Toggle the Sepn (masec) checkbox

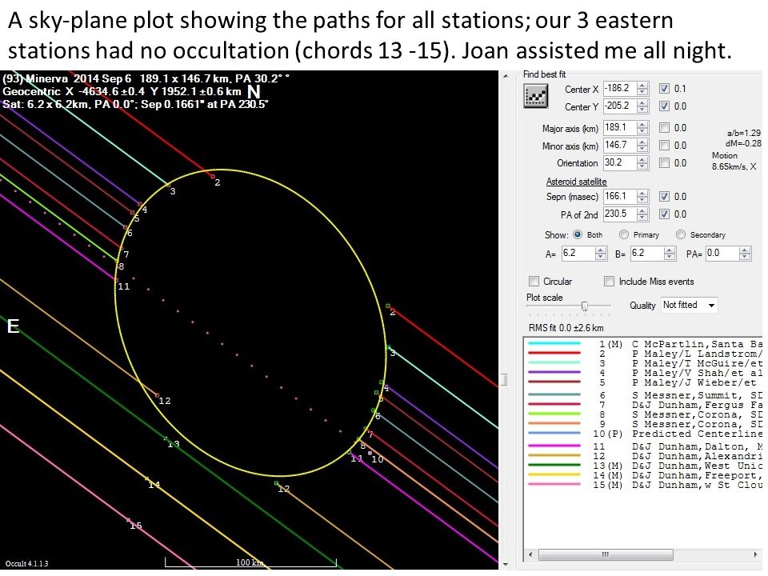click(664, 197)
